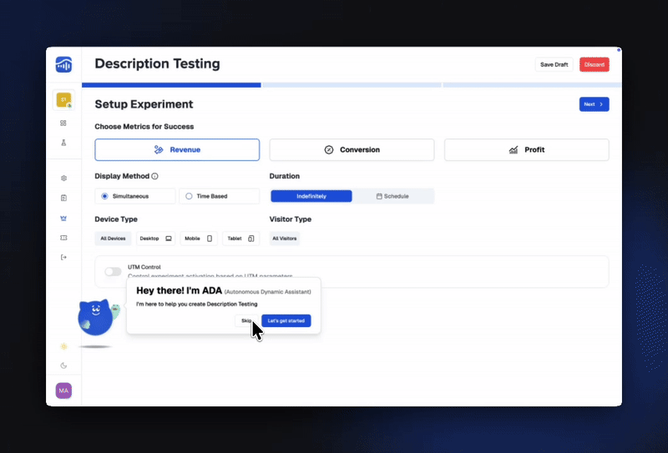
Task: Click the second progress step bar
Action: pos(352,85)
